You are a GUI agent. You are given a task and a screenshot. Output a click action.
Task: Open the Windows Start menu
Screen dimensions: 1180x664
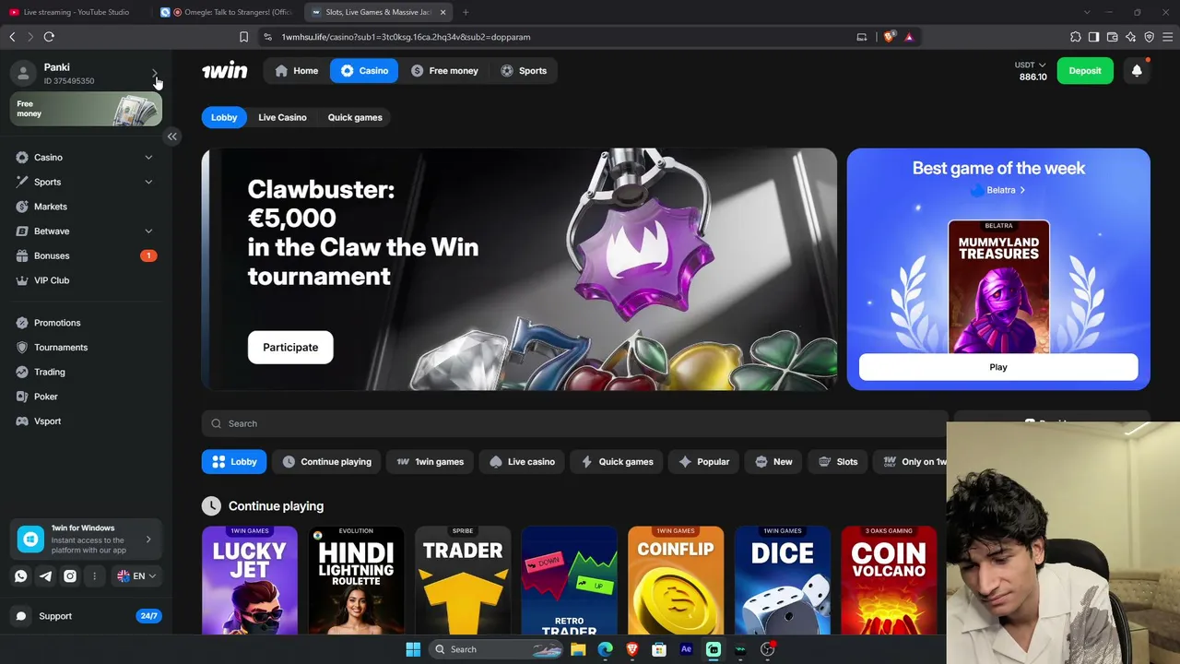click(413, 649)
